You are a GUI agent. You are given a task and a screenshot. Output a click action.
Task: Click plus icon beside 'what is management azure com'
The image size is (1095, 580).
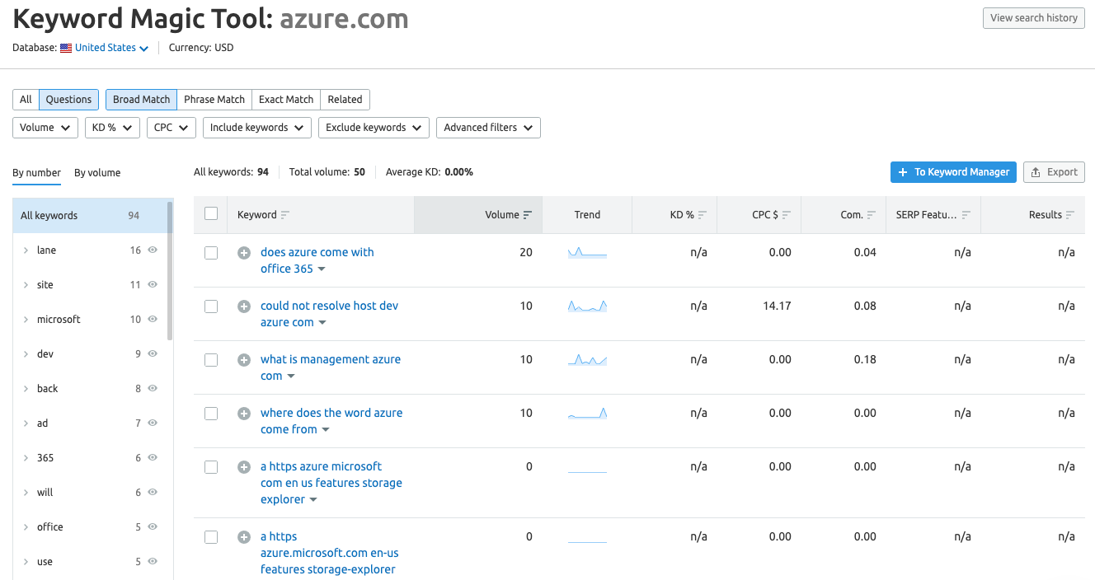pyautogui.click(x=244, y=360)
